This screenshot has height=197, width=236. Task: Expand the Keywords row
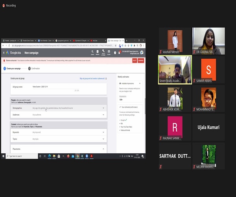coord(59,132)
